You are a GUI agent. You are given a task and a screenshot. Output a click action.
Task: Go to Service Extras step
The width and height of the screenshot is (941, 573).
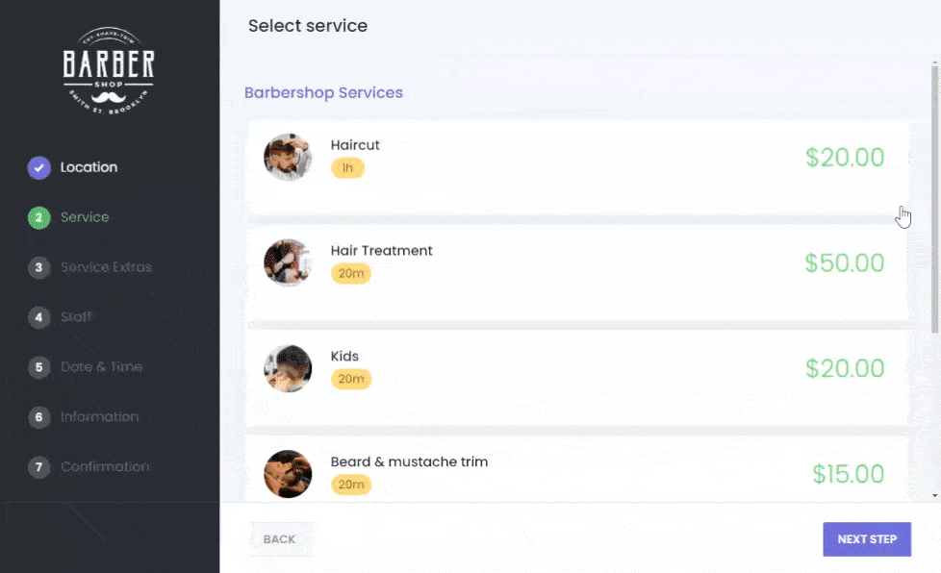[106, 267]
